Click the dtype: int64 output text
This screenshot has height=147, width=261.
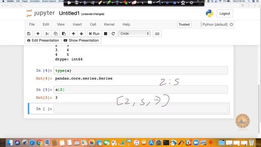[69, 59]
